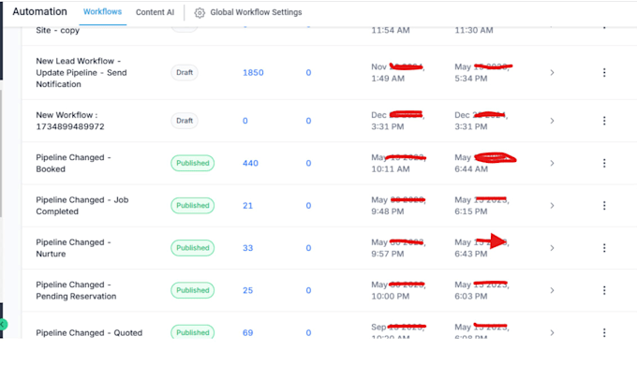
Task: Open the Pipeline Changed - Quoted workflow
Action: point(89,332)
